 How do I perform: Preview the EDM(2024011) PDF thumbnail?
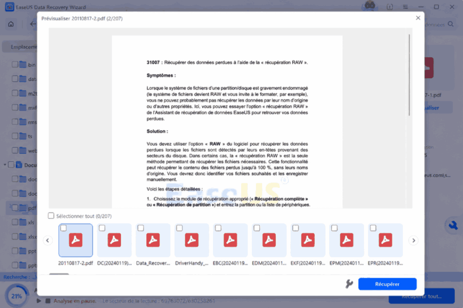(x=269, y=240)
